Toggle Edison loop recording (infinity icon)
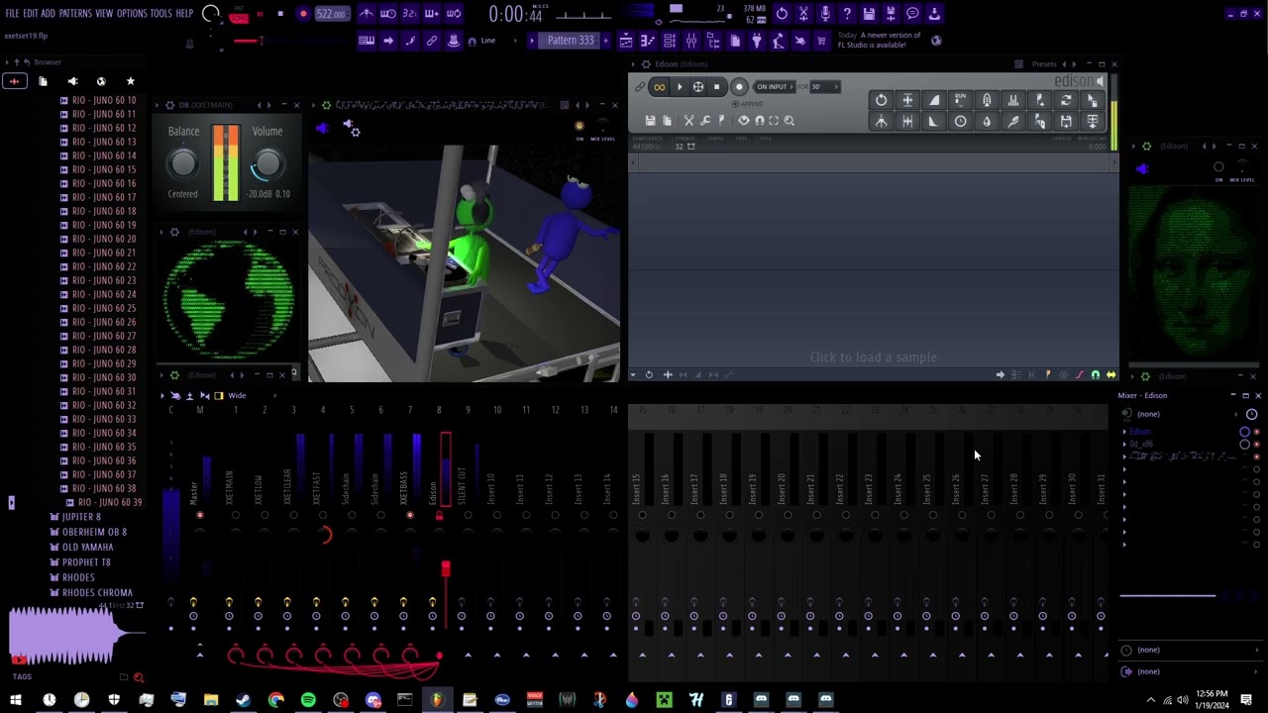This screenshot has height=713, width=1268. pyautogui.click(x=659, y=87)
